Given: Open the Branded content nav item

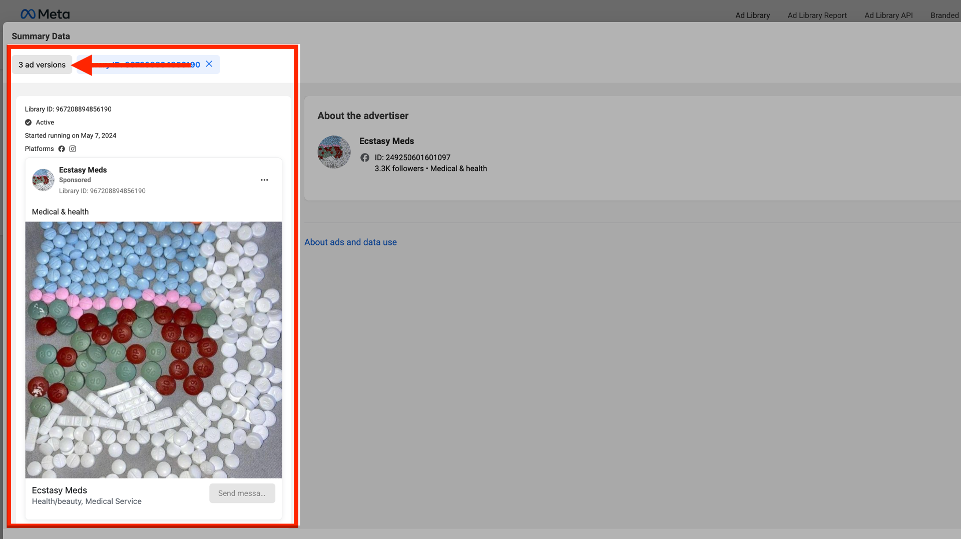Looking at the screenshot, I should pos(944,15).
